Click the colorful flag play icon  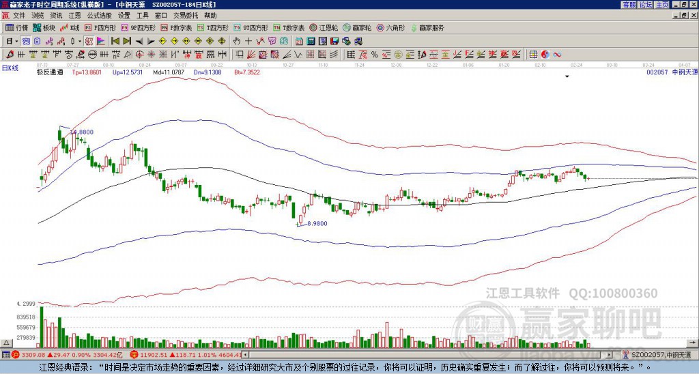101,42
